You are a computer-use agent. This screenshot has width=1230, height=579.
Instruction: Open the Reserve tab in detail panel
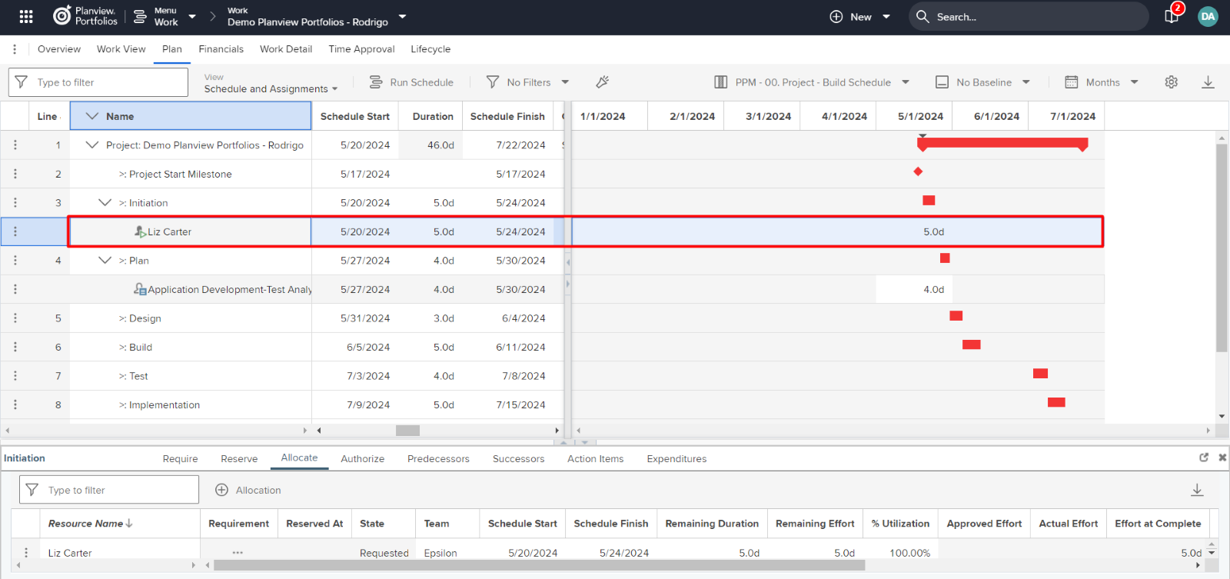click(239, 459)
